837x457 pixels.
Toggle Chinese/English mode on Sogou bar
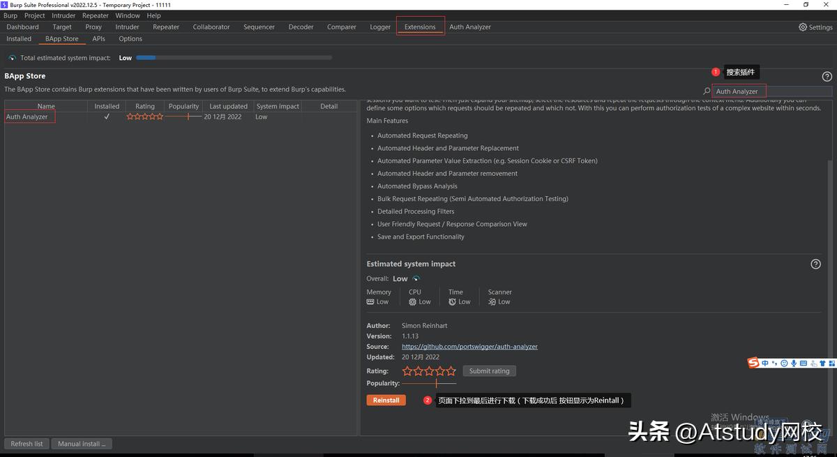(764, 363)
